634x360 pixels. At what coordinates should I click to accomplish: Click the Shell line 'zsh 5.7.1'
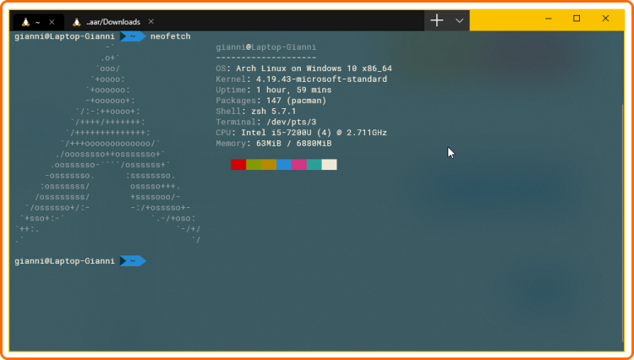point(256,112)
